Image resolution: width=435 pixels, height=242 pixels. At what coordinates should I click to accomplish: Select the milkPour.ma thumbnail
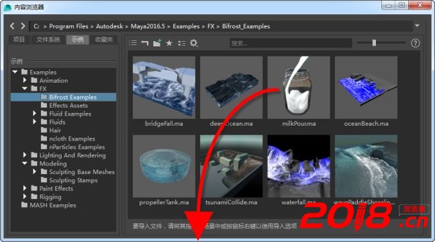299,87
